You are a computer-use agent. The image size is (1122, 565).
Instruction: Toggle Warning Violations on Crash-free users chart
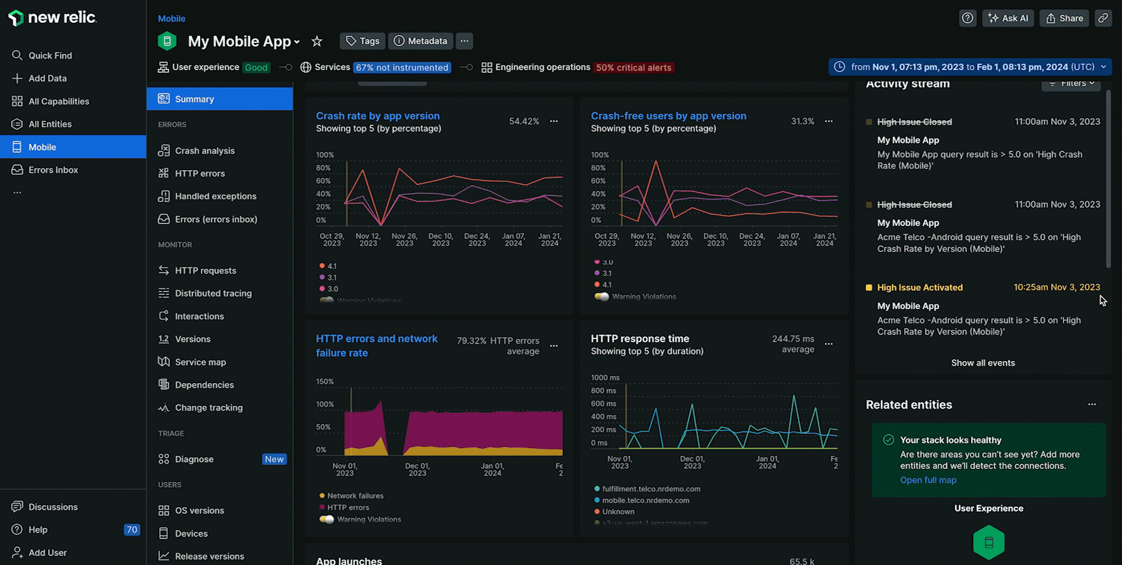click(x=601, y=297)
